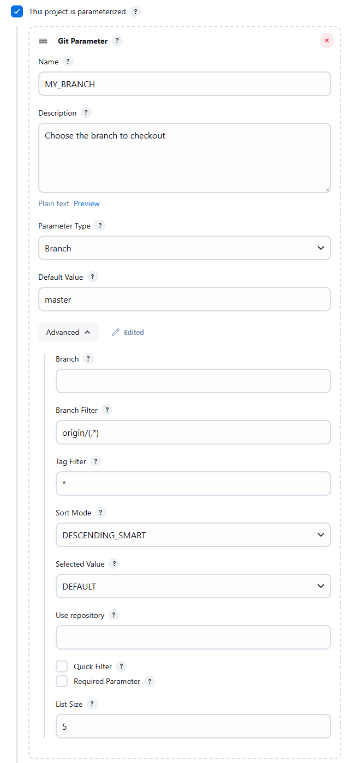The height and width of the screenshot is (763, 352).
Task: Open help for 'This project is parameterized'
Action: 135,11
